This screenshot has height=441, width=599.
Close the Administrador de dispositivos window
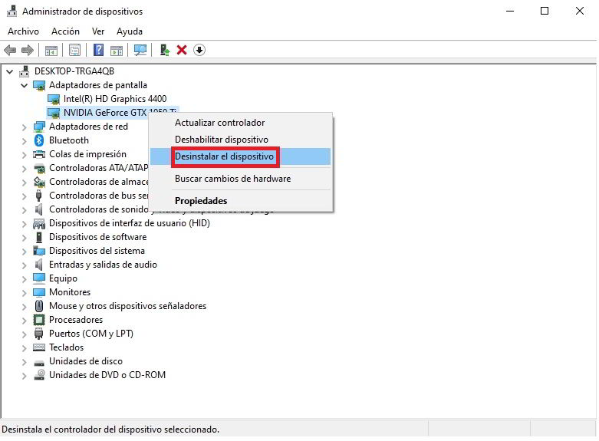(x=580, y=11)
